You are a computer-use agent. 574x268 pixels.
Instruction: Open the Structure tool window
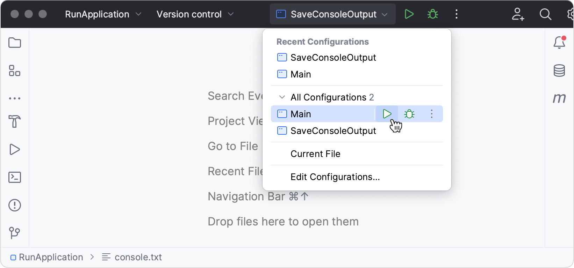click(x=14, y=71)
